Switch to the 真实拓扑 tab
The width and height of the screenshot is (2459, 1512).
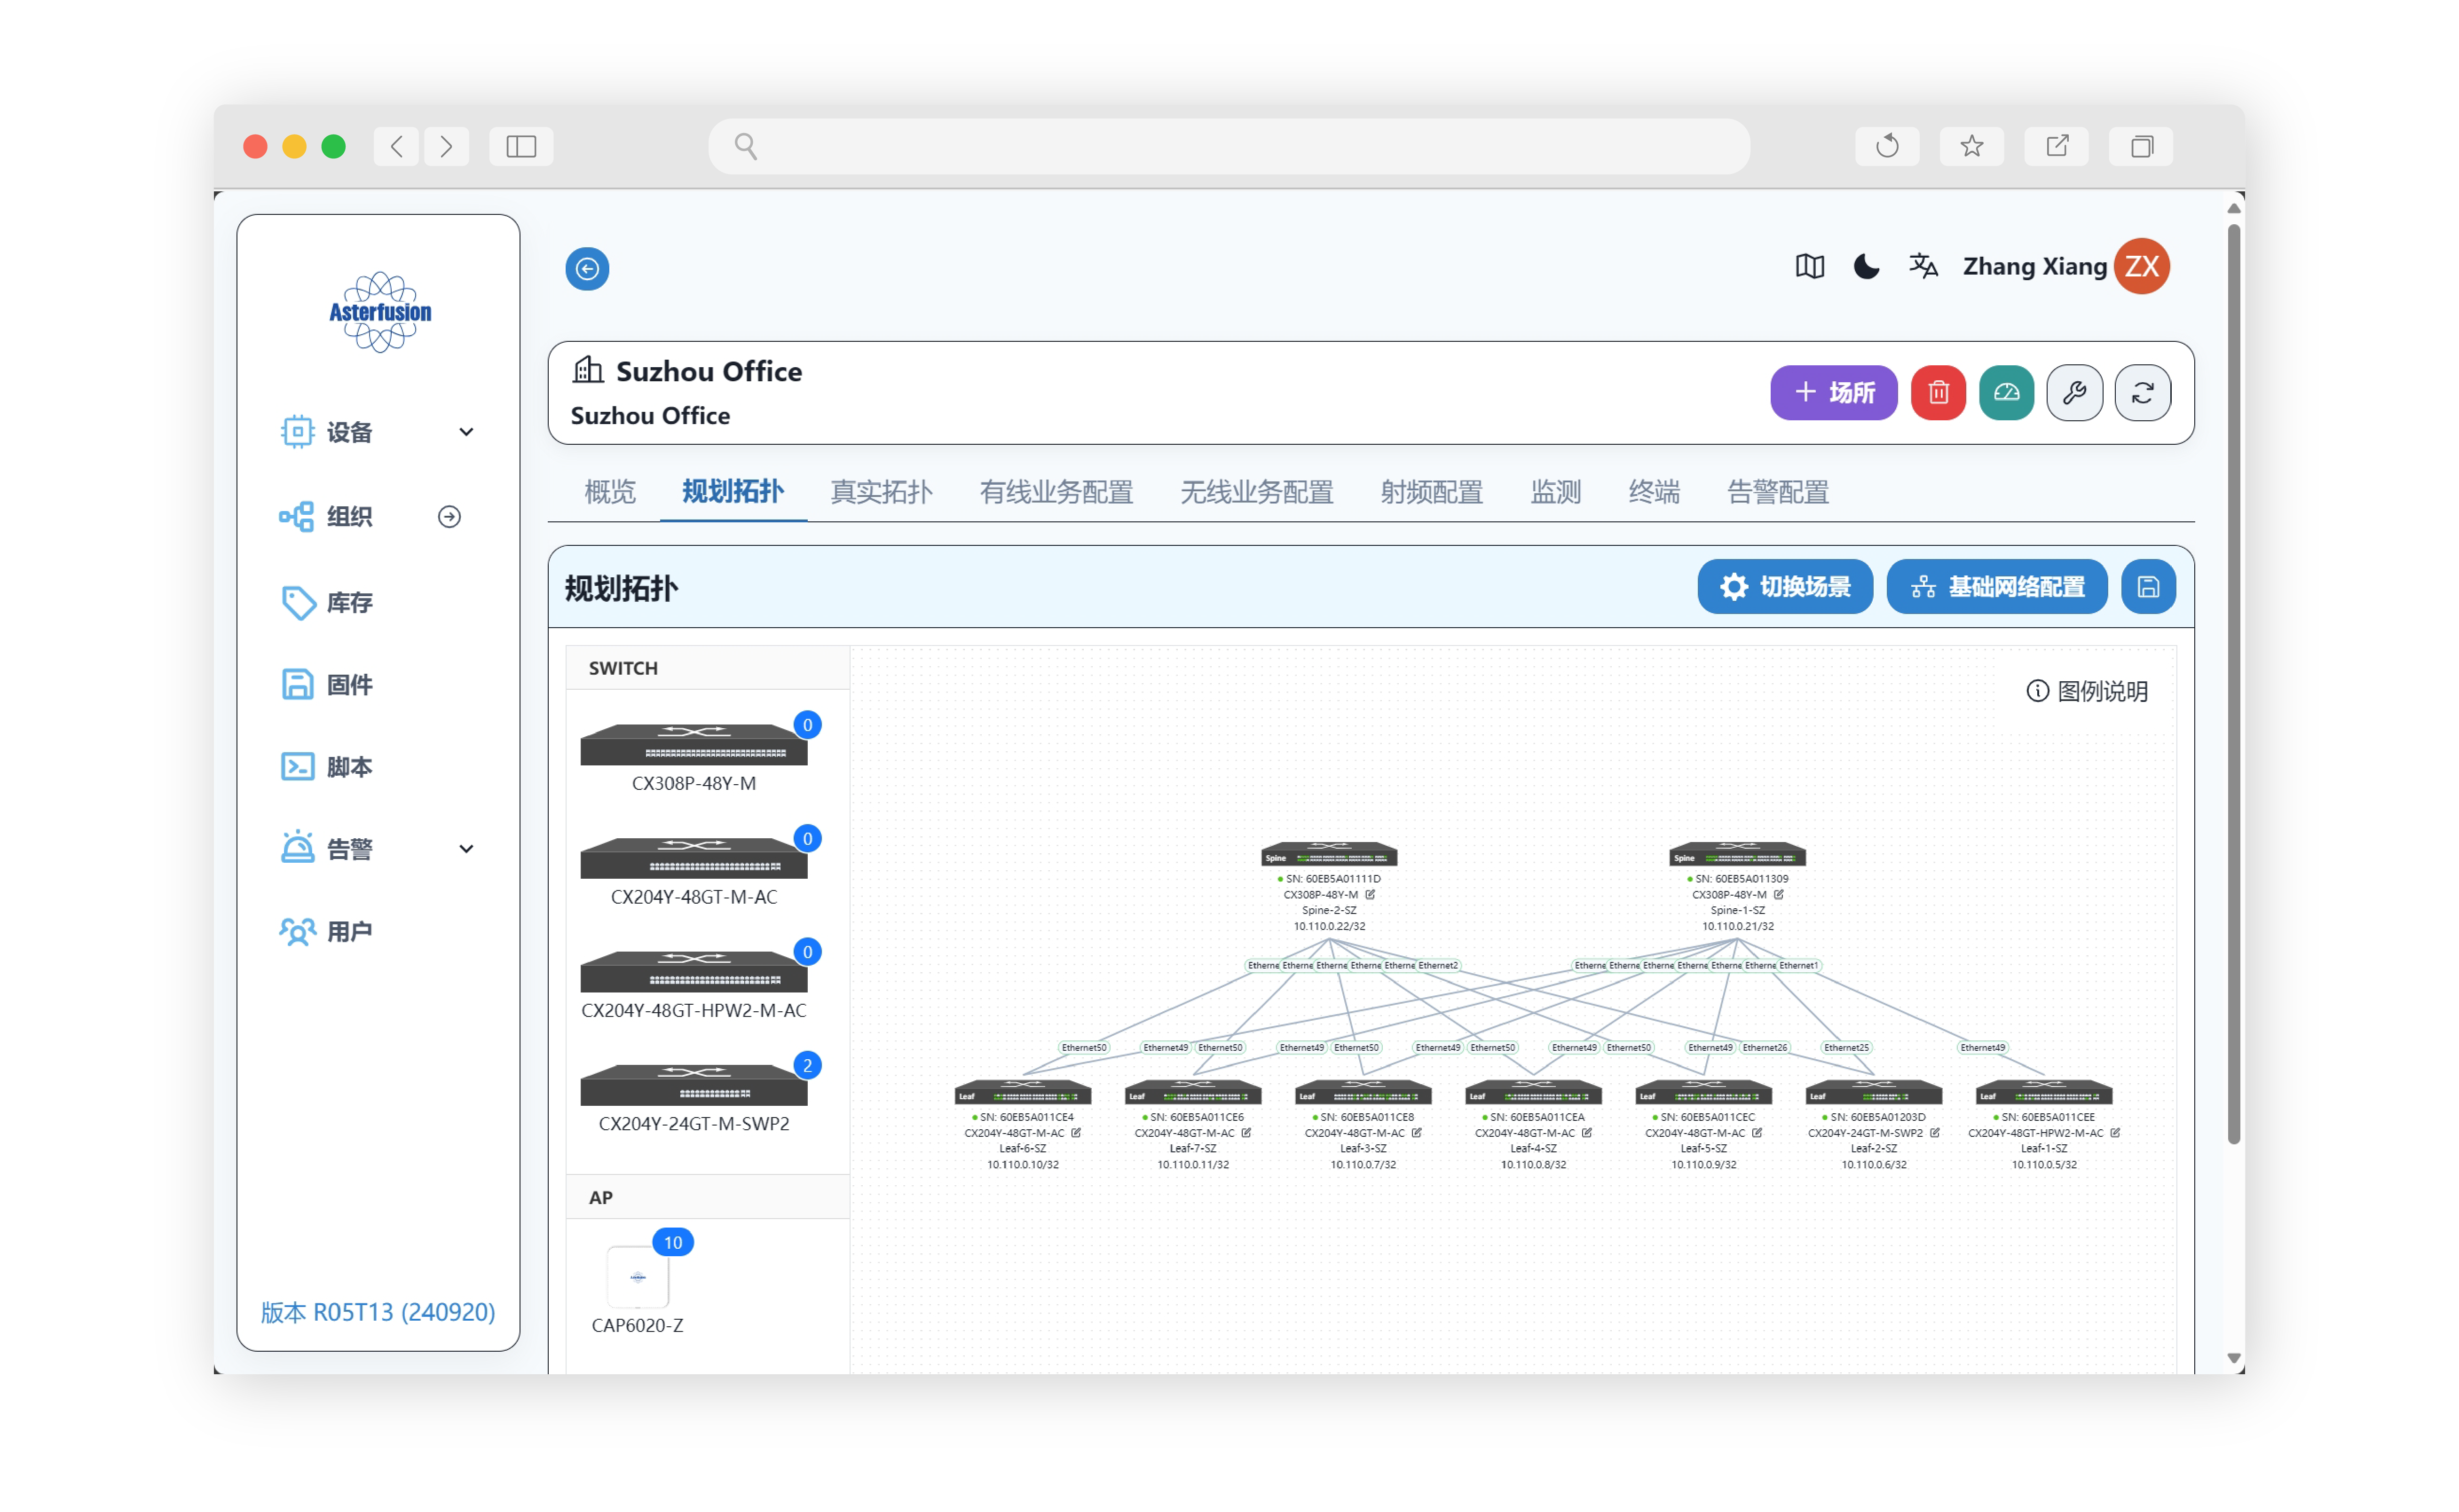click(880, 492)
